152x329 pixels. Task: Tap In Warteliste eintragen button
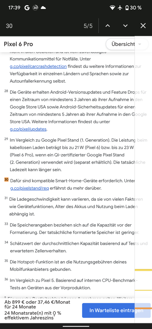pos(116,310)
